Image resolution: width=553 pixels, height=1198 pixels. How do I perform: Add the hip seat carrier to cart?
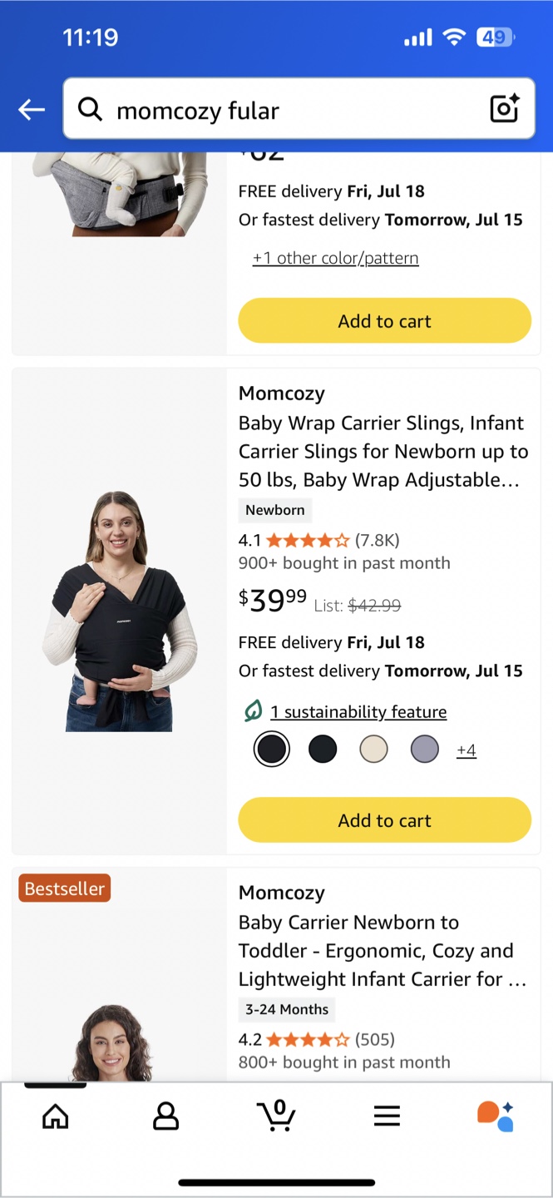coord(384,321)
